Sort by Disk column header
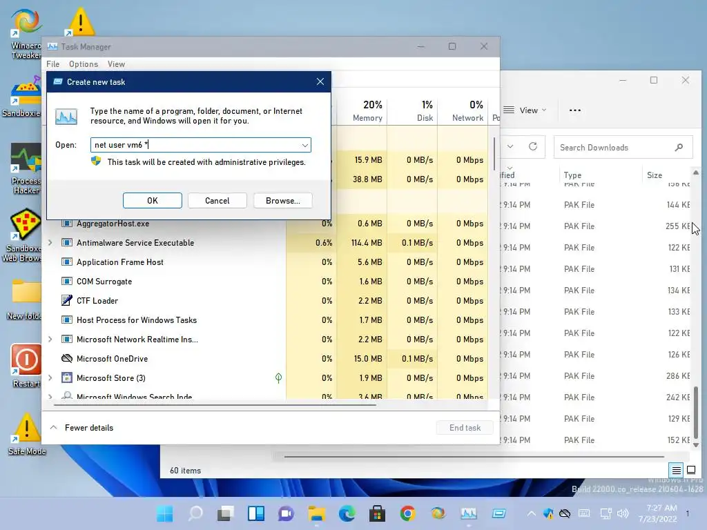 412,110
